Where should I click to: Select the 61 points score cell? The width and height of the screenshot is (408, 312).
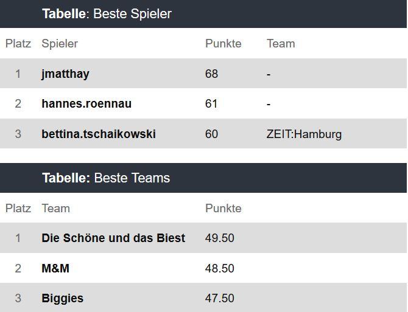click(211, 103)
